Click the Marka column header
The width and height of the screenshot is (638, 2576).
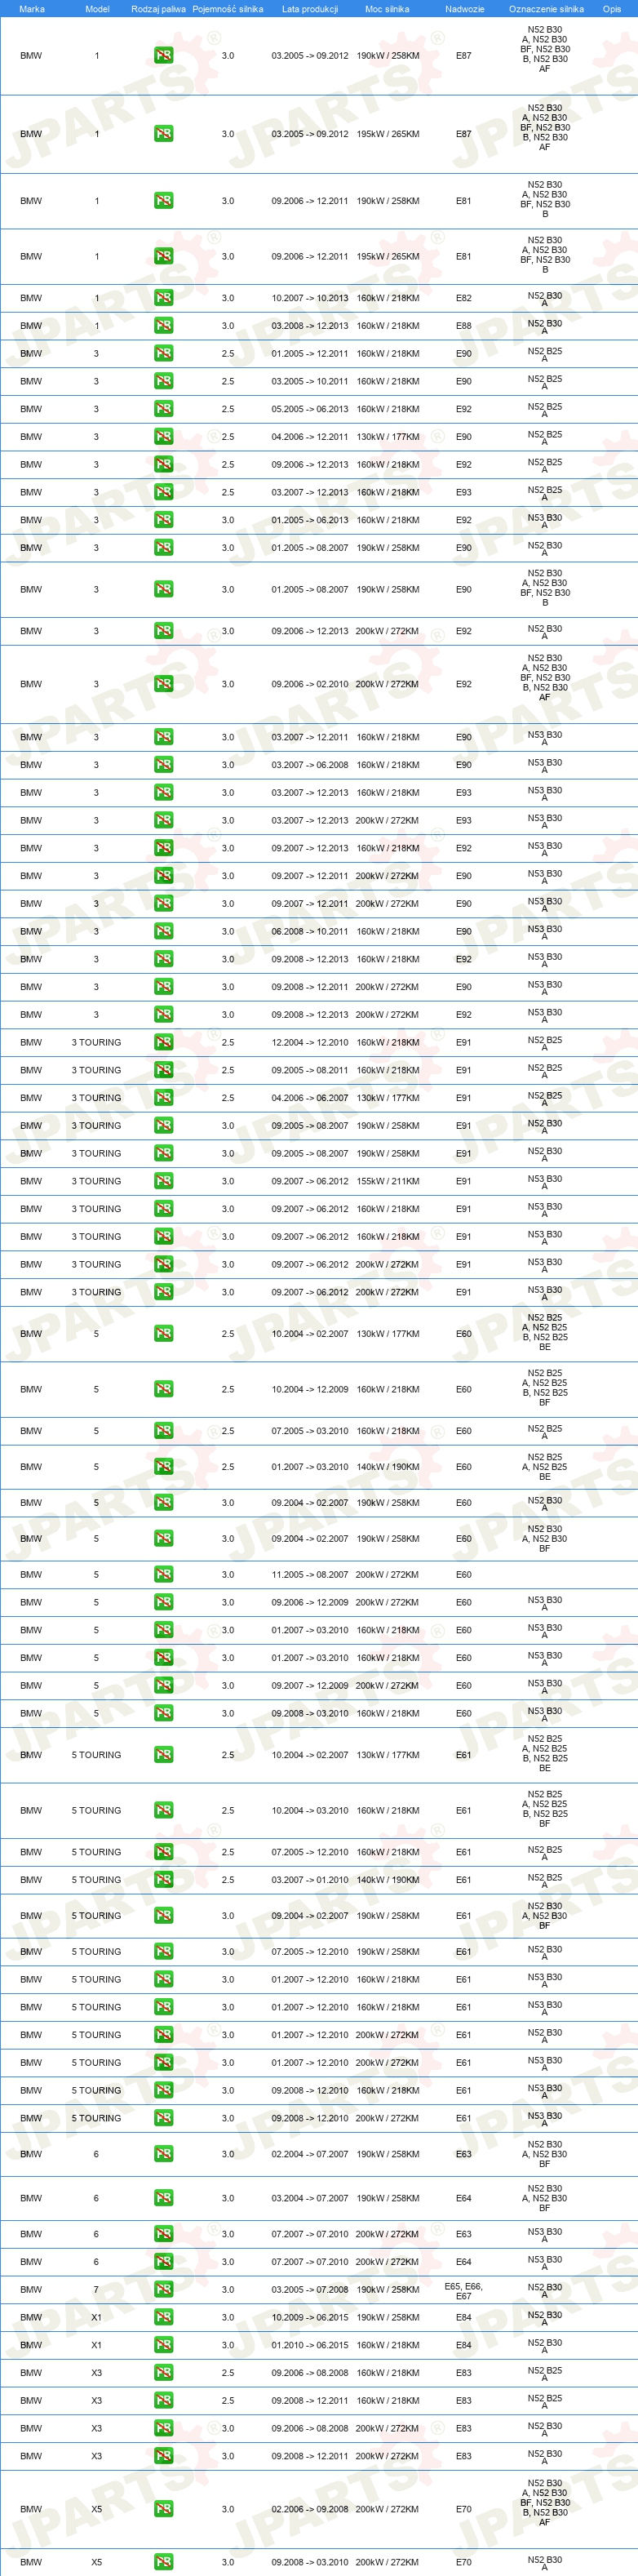coord(32,9)
